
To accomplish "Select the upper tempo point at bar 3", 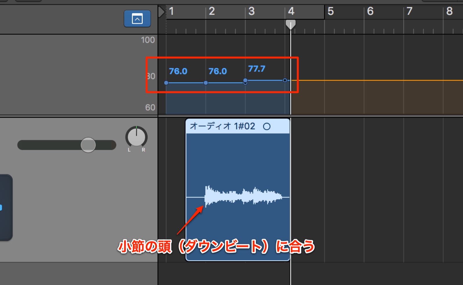I will [x=245, y=80].
